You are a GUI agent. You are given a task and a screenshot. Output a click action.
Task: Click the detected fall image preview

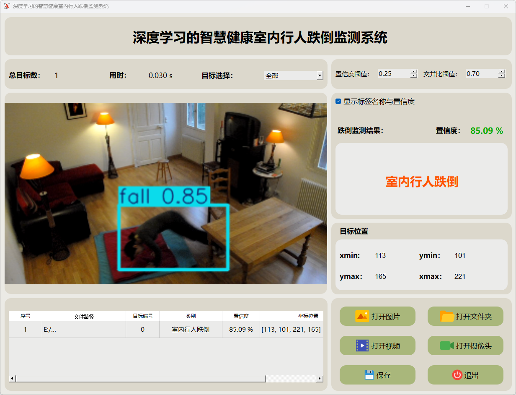[165, 193]
